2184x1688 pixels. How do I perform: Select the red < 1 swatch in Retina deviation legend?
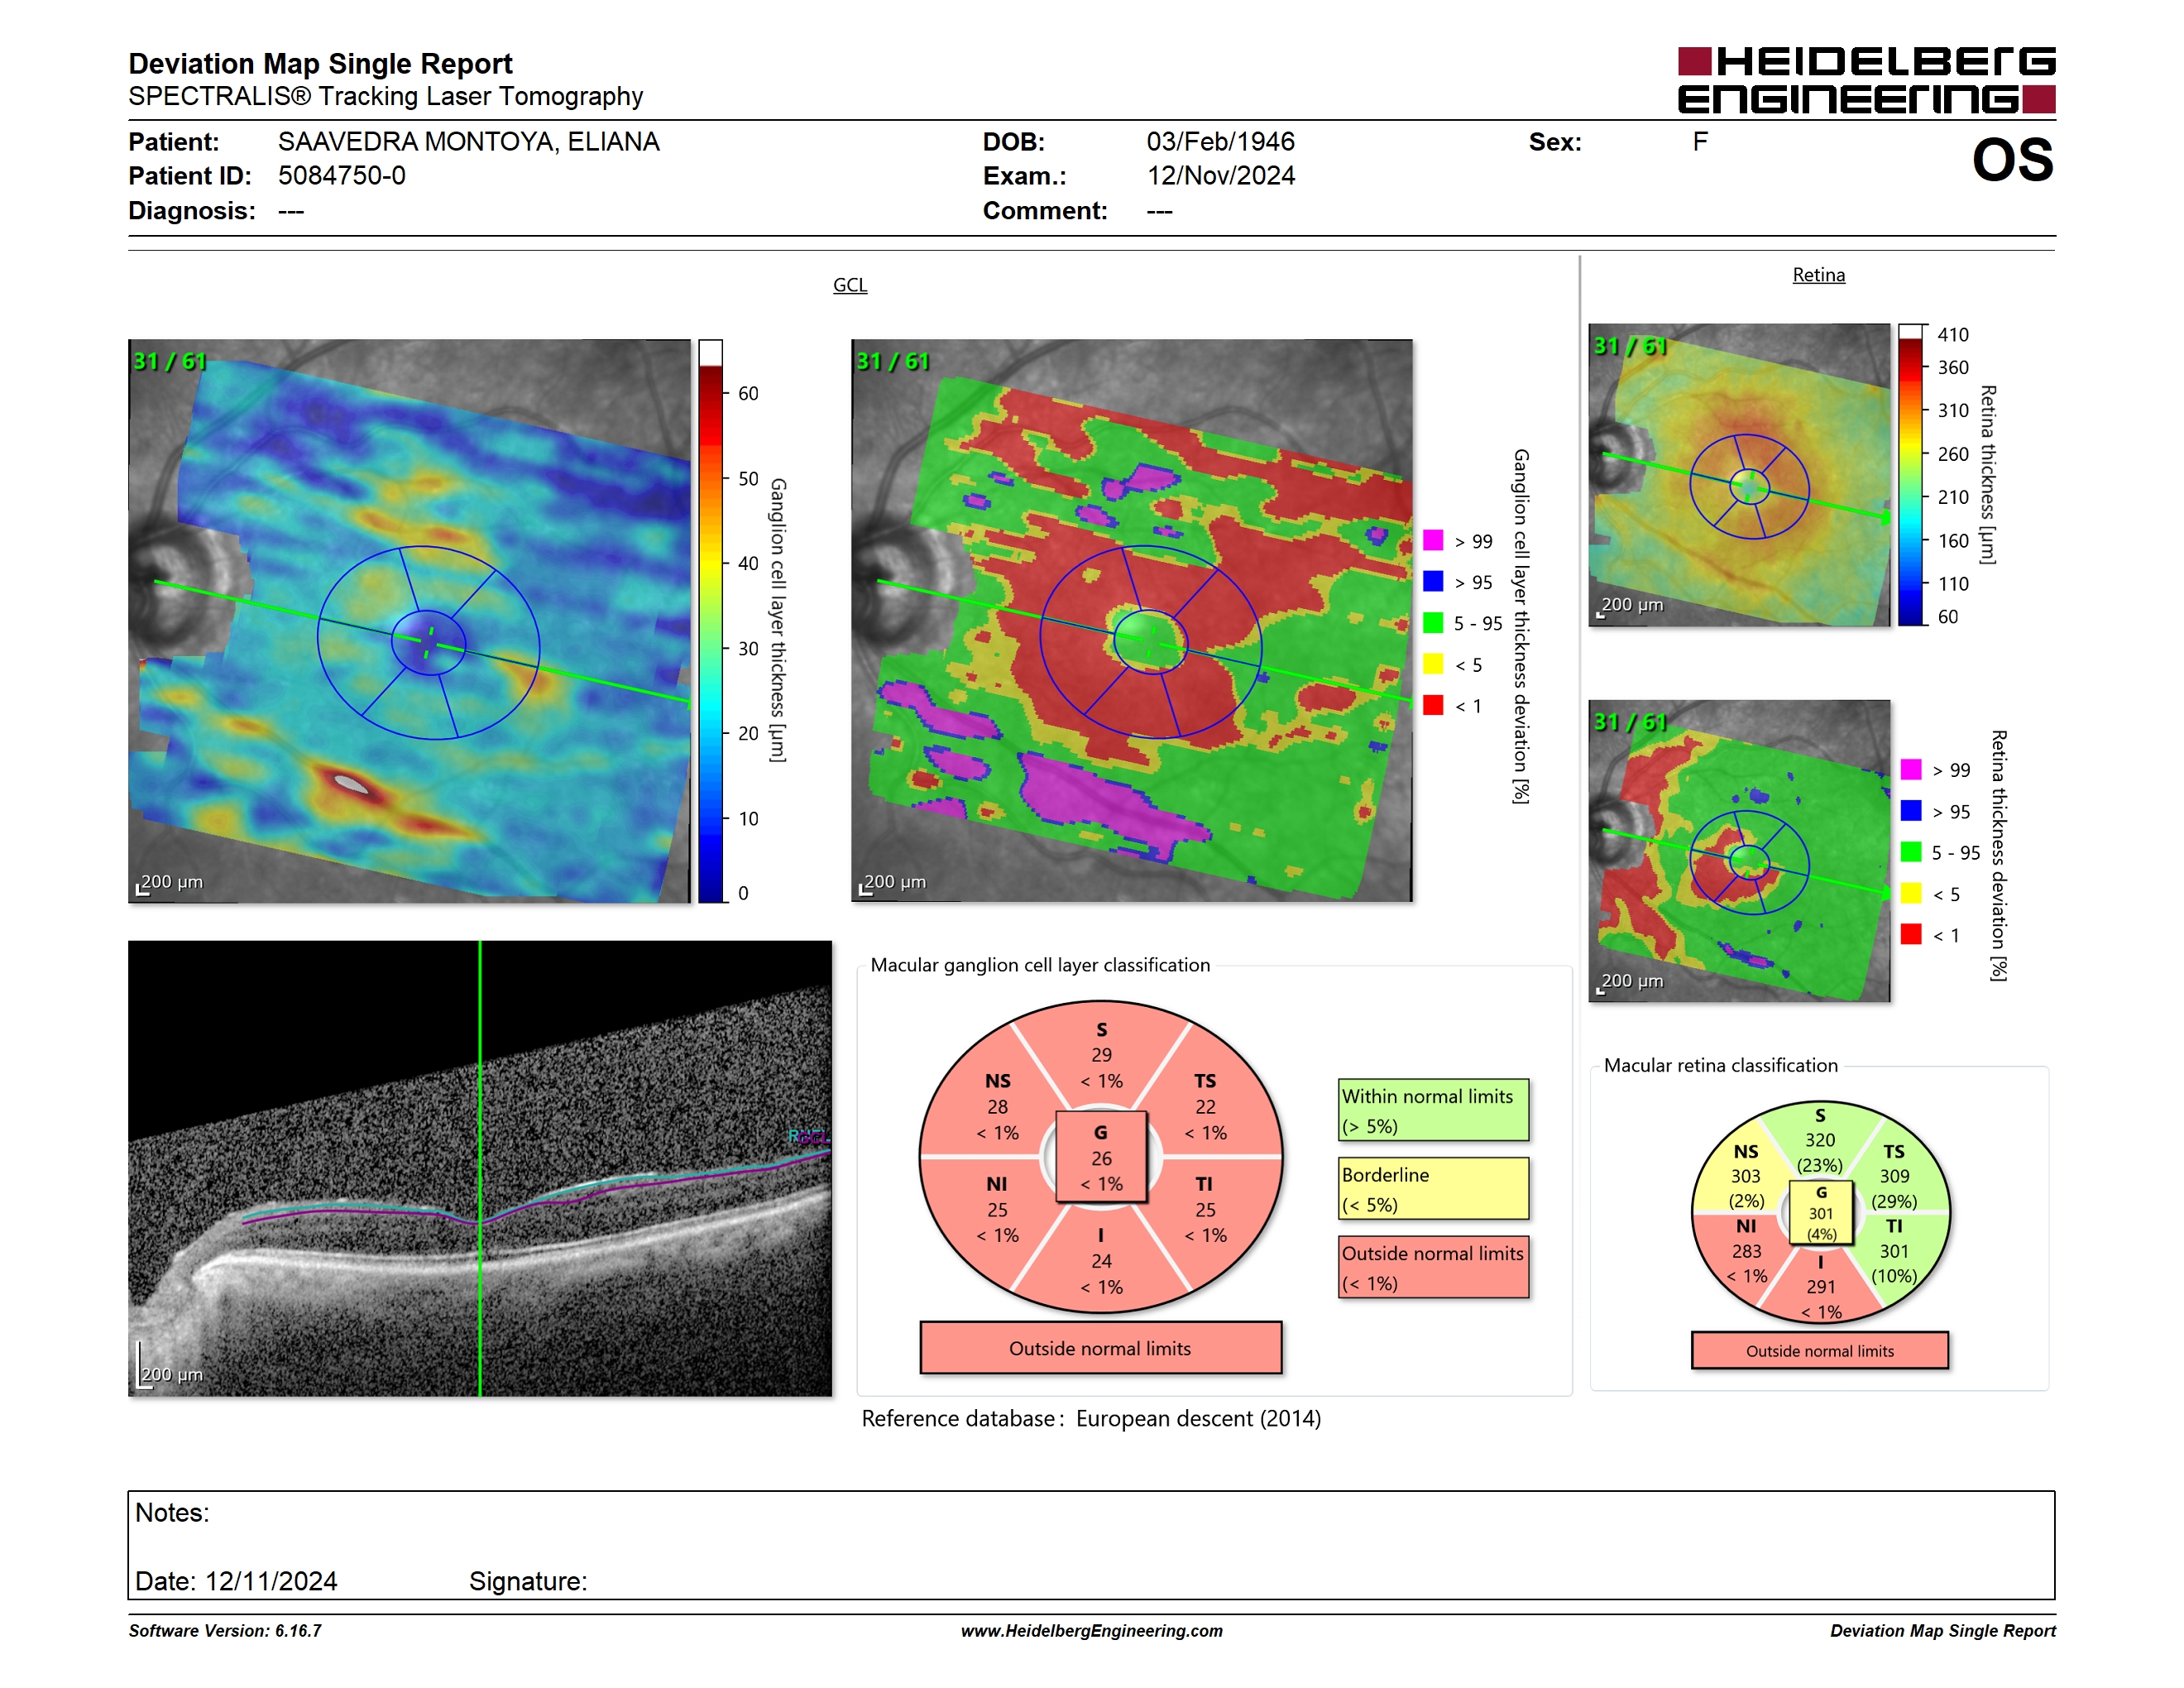[x=1910, y=934]
